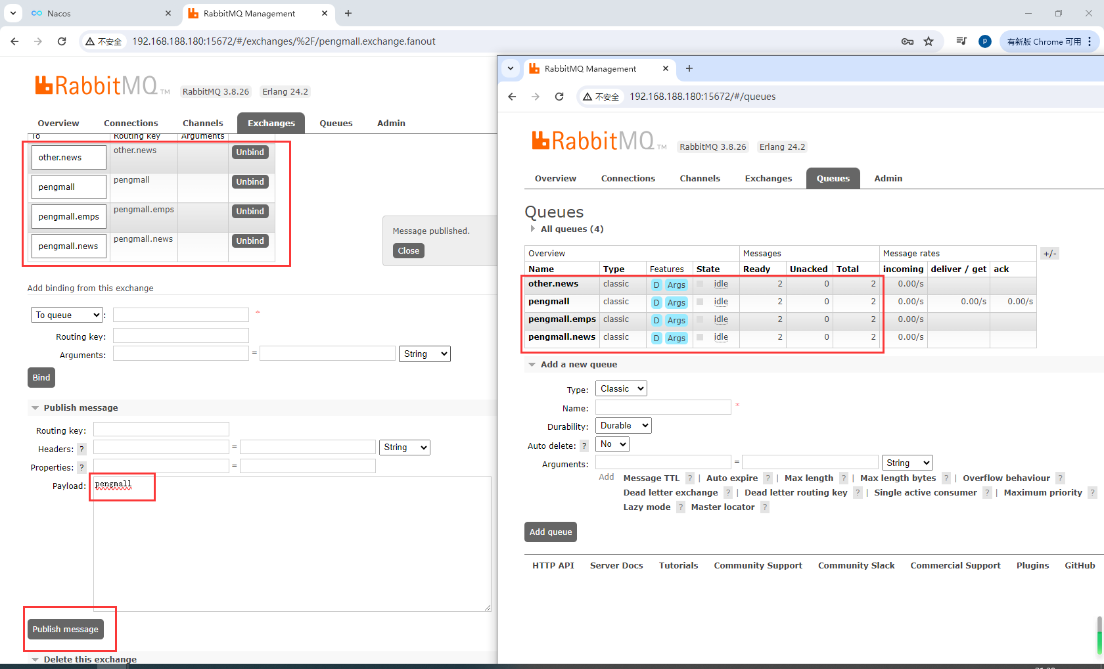Bookmark page with the star icon
Image resolution: width=1104 pixels, height=669 pixels.
929,41
